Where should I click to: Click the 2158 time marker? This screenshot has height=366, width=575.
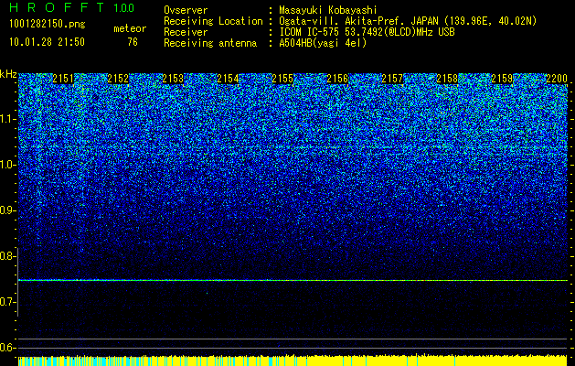[447, 79]
